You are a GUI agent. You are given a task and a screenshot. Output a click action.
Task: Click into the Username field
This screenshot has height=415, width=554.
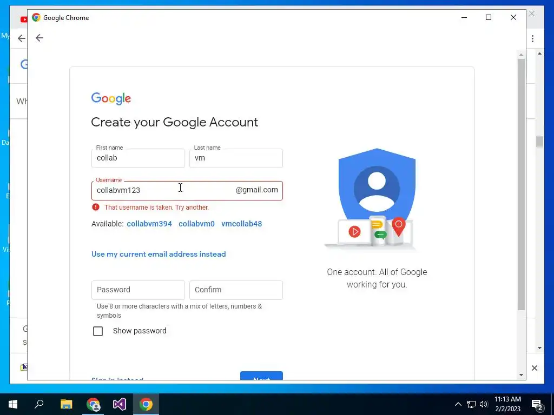click(x=187, y=191)
